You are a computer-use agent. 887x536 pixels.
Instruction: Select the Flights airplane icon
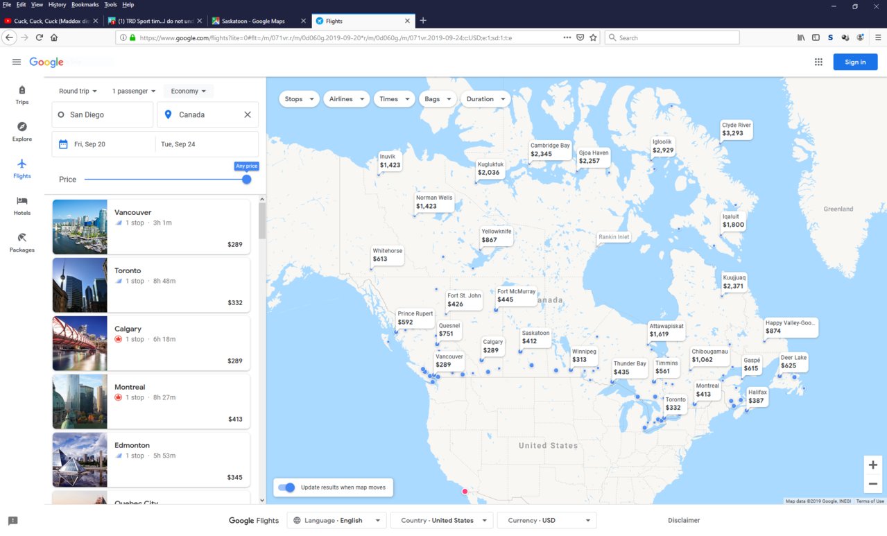pos(22,168)
